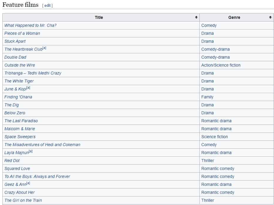Viewport: 274px width, 205px height.
Task: Open the Space Sweepers film page
Action: pyautogui.click(x=20, y=137)
